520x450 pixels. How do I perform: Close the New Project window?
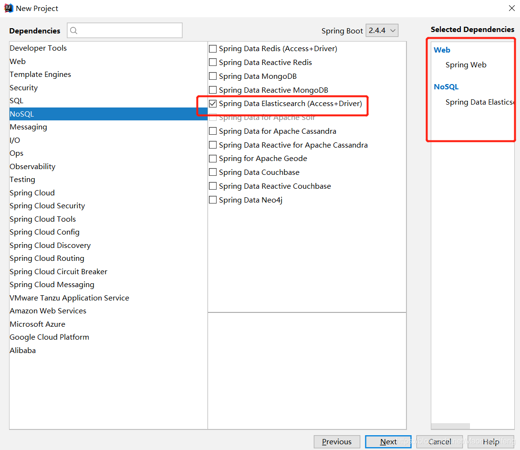[512, 8]
